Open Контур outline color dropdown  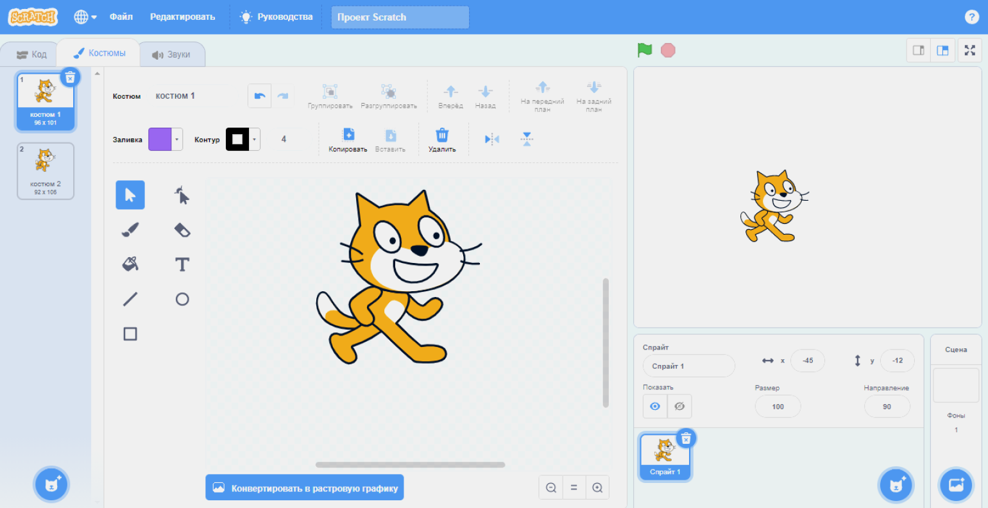point(243,139)
